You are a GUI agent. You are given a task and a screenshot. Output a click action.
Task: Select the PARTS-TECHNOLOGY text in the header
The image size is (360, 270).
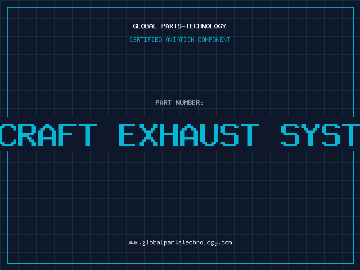(193, 26)
